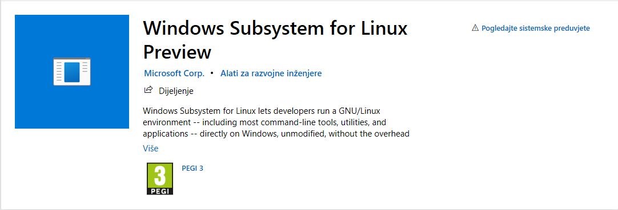Open the PEGI 3 text link
Screen dimensions: 618x210
point(192,168)
